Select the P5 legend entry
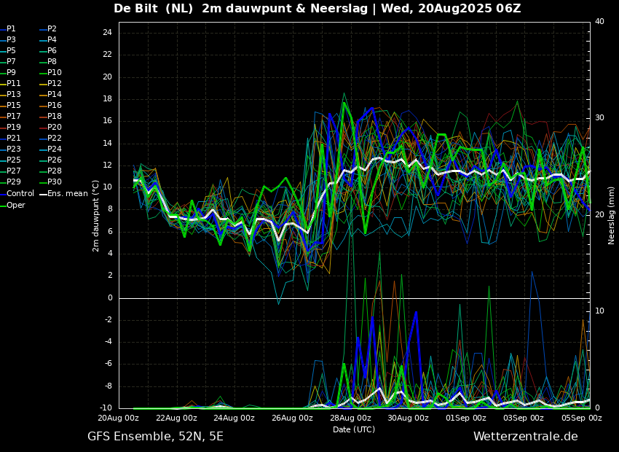This screenshot has width=619, height=452. 8,50
